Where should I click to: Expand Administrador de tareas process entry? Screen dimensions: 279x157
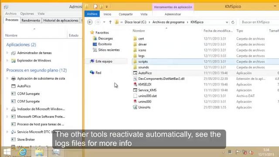7,53
